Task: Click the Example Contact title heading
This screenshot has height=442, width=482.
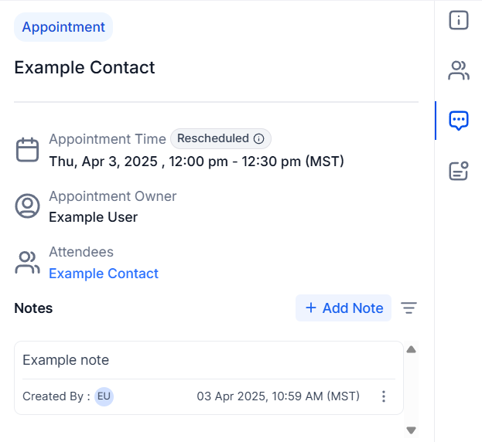Action: click(x=84, y=67)
